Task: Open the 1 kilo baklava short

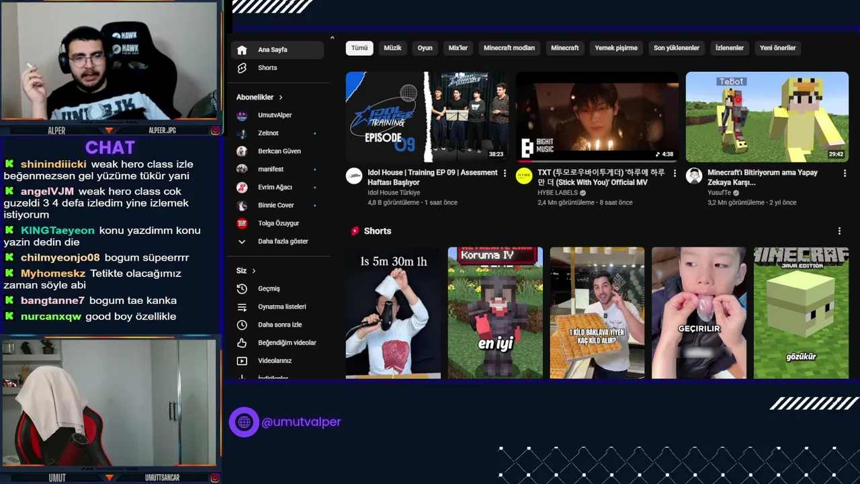Action: pos(597,313)
